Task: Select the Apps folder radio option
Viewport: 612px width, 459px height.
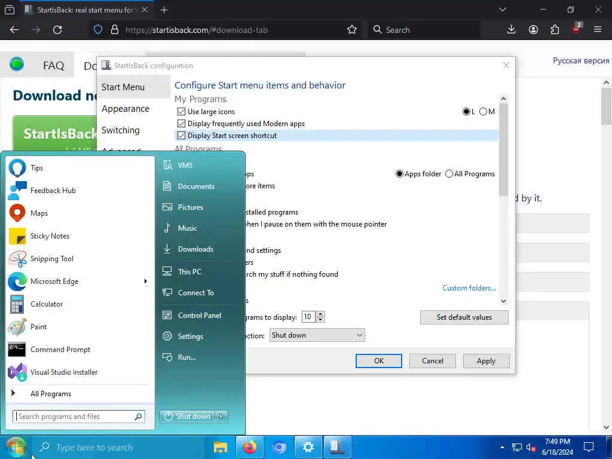Action: pyautogui.click(x=399, y=174)
